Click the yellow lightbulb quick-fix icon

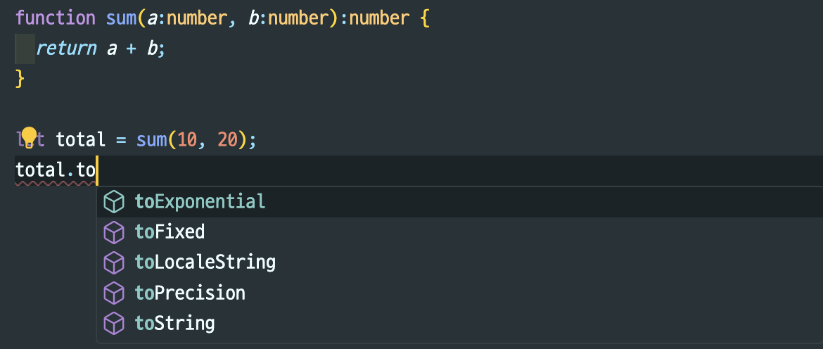pyautogui.click(x=29, y=138)
